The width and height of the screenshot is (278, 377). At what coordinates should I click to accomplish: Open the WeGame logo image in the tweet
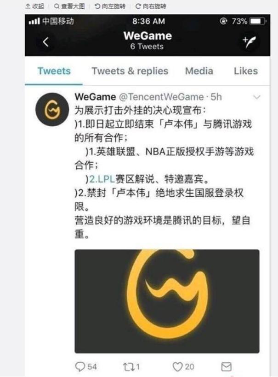[x=167, y=301]
